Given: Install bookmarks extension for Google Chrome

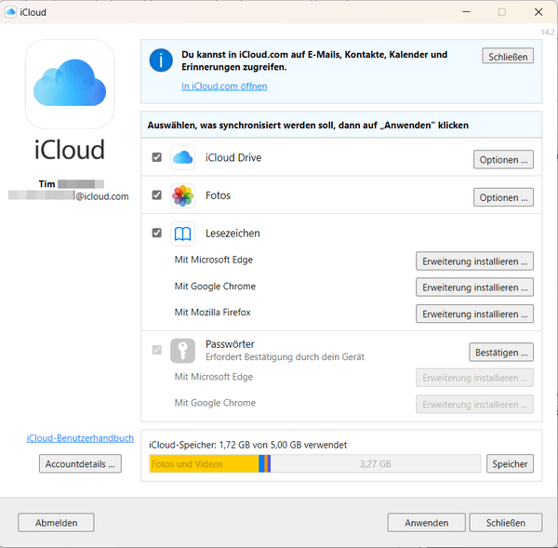Looking at the screenshot, I should coord(474,287).
